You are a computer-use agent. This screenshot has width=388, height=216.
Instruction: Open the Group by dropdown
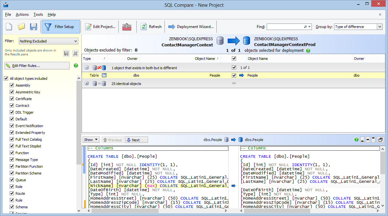pos(380,27)
